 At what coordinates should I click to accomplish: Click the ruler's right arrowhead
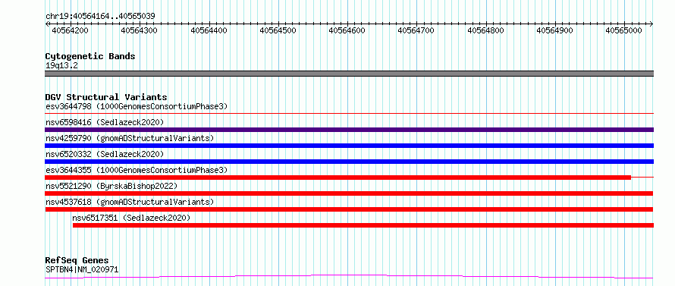(651, 24)
